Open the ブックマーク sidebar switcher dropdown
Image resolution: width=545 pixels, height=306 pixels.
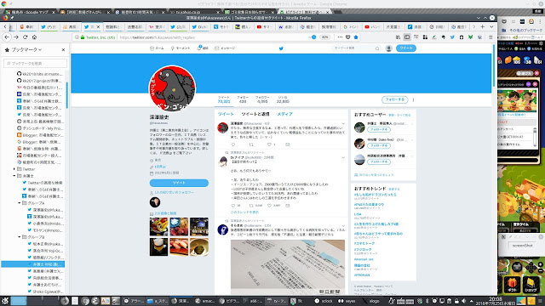(26, 49)
